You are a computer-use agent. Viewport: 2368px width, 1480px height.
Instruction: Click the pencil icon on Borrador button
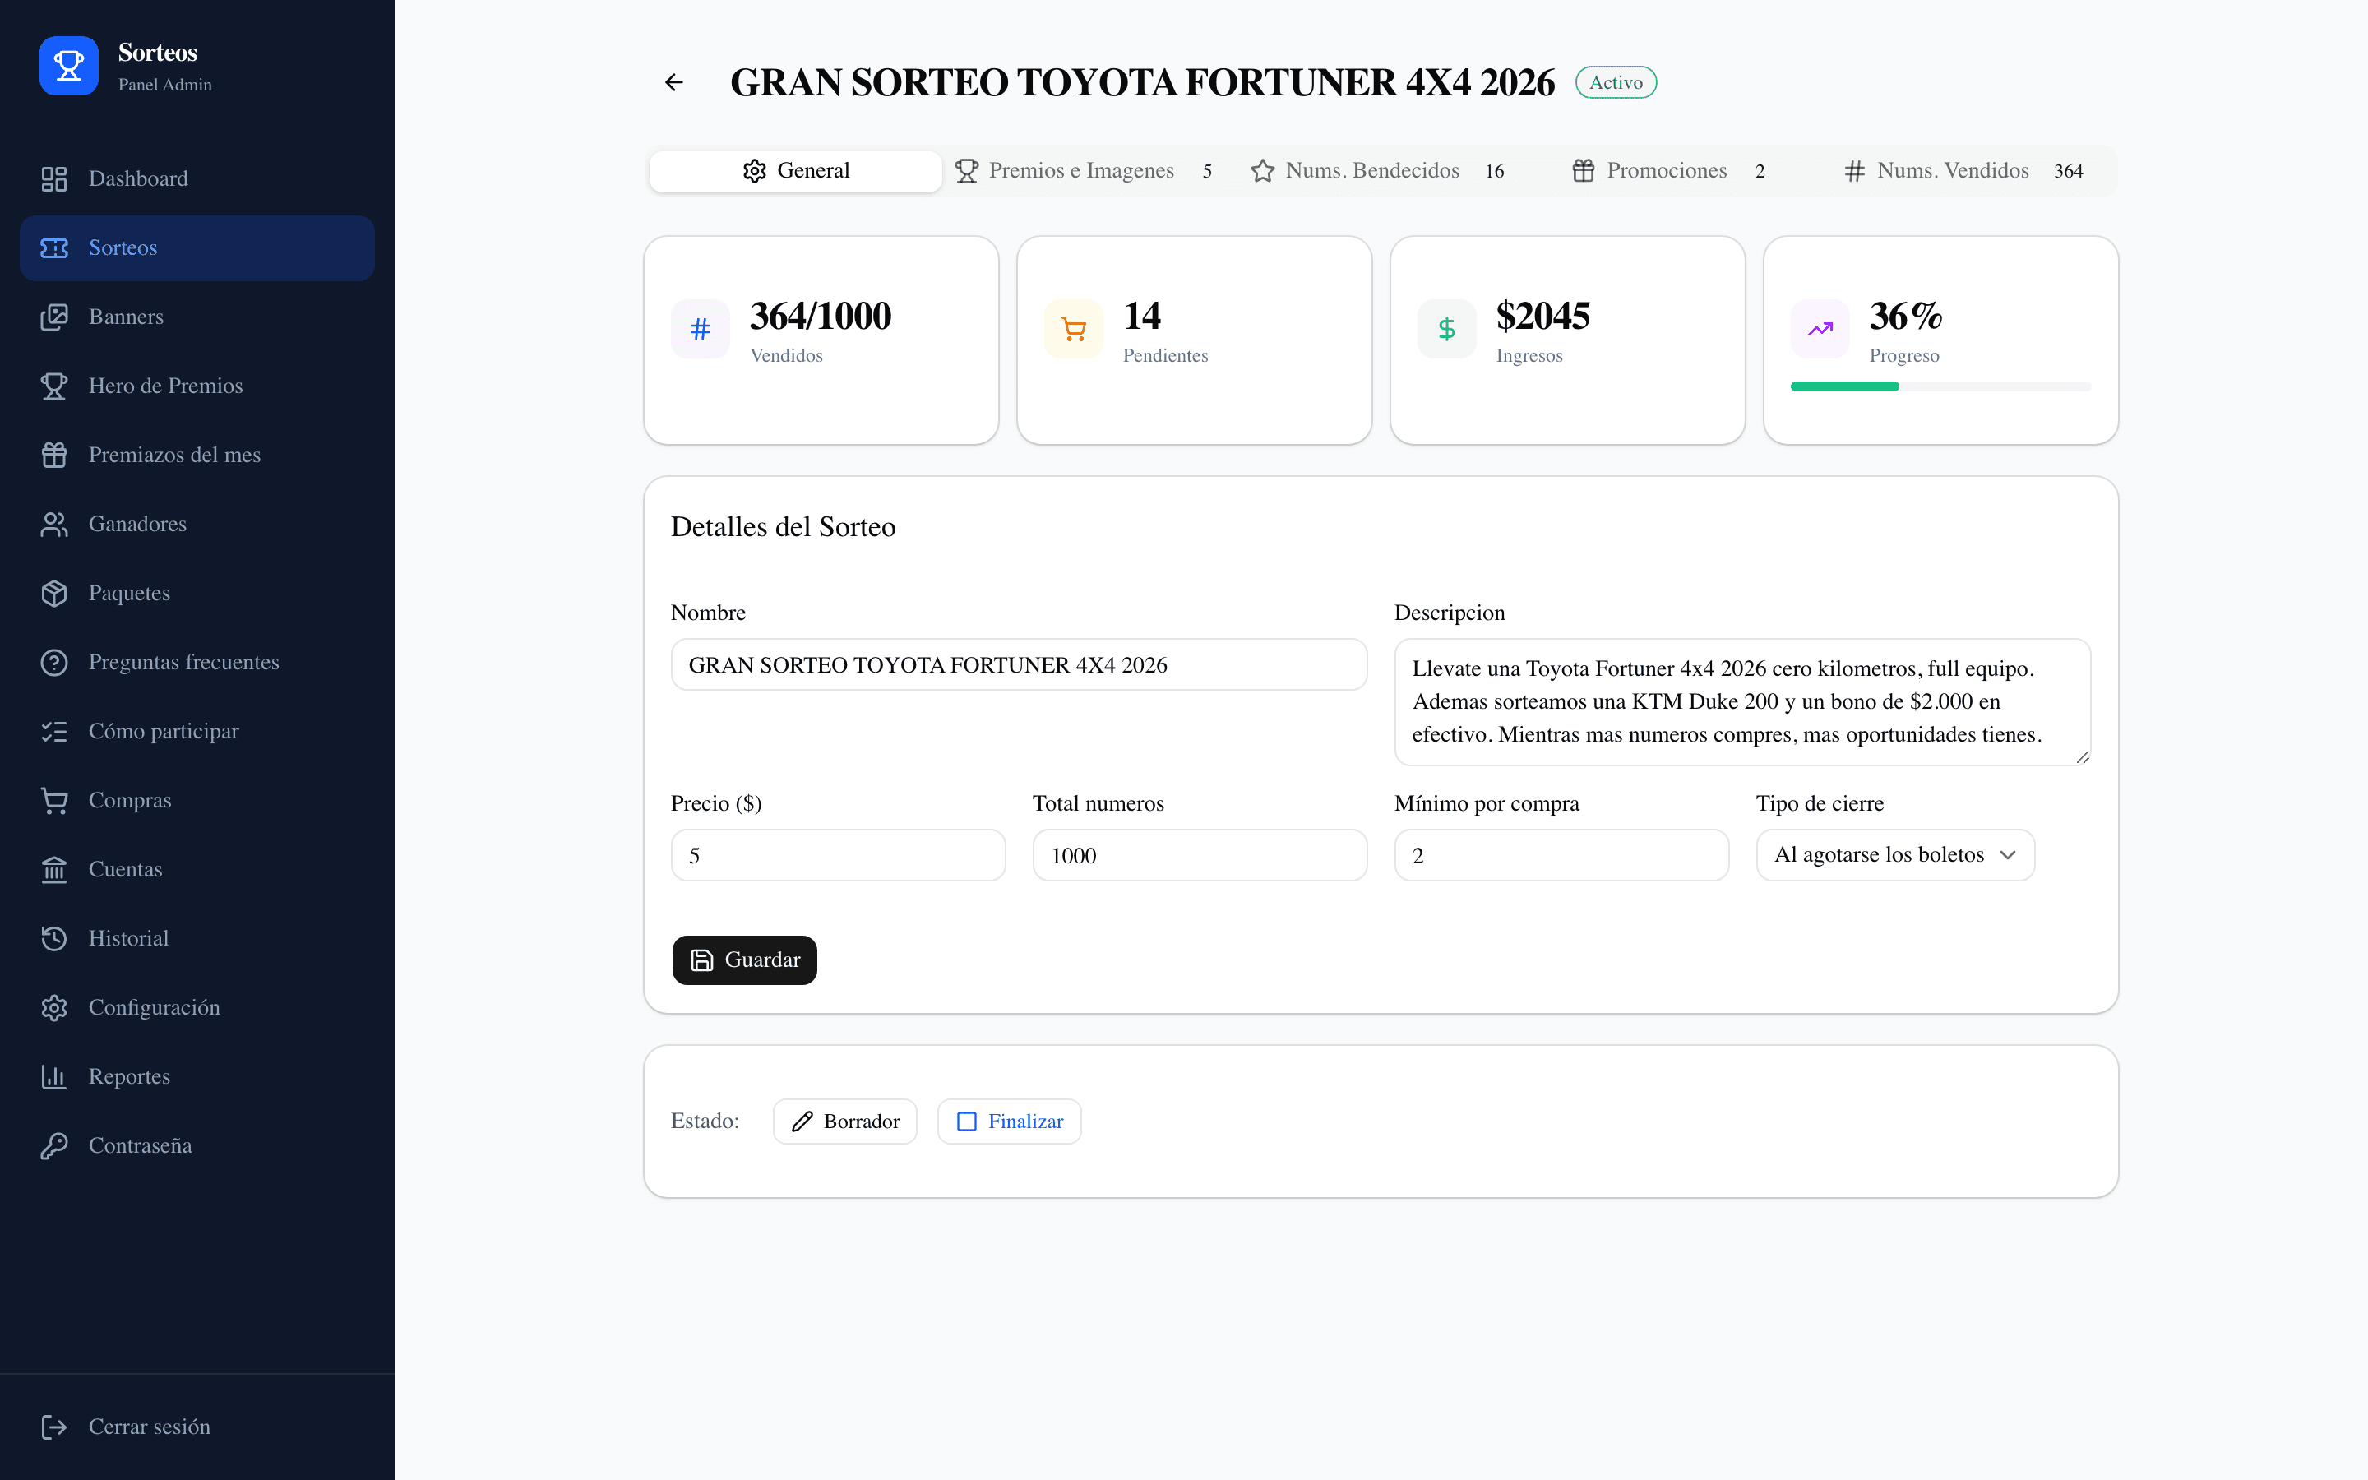tap(802, 1122)
